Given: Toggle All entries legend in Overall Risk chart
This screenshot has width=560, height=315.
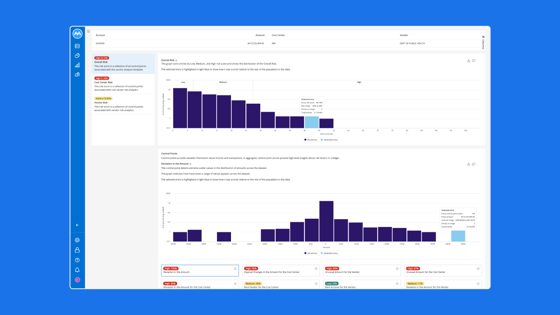Looking at the screenshot, I should [x=311, y=140].
